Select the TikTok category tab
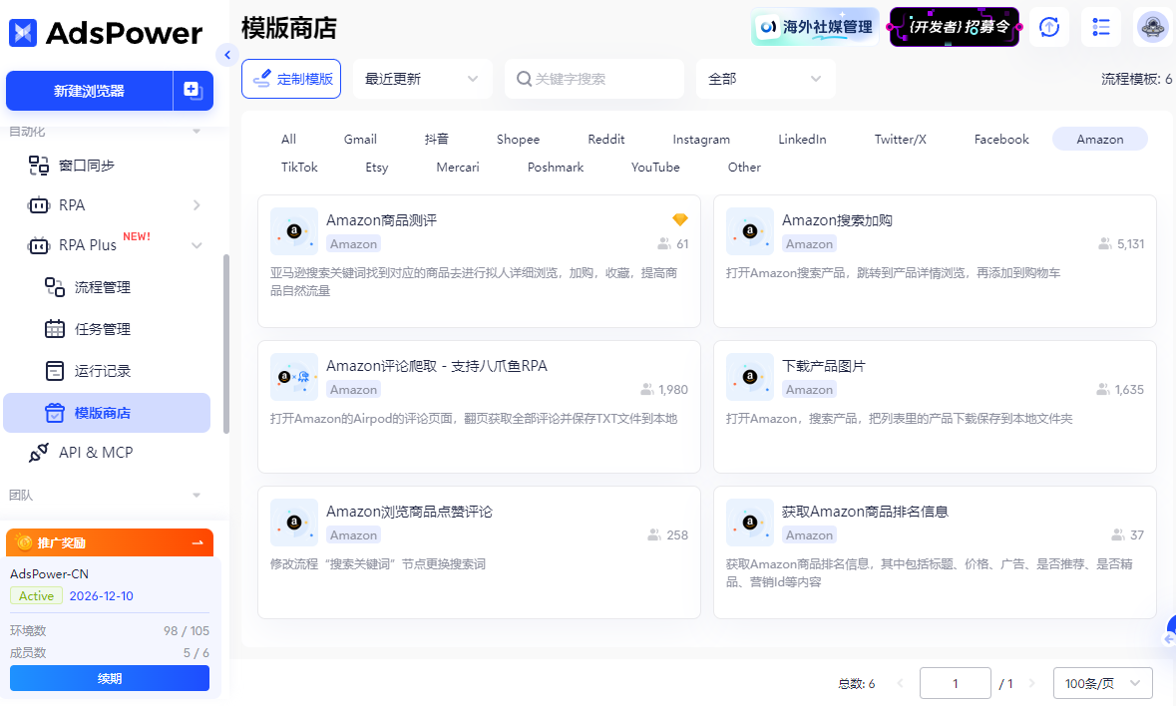This screenshot has width=1176, height=706. pyautogui.click(x=299, y=168)
